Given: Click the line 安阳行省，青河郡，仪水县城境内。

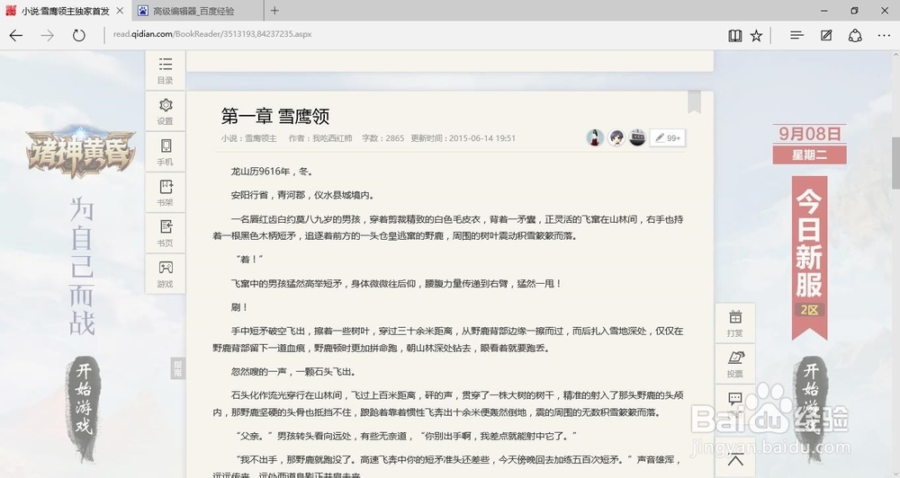Looking at the screenshot, I should click(303, 196).
